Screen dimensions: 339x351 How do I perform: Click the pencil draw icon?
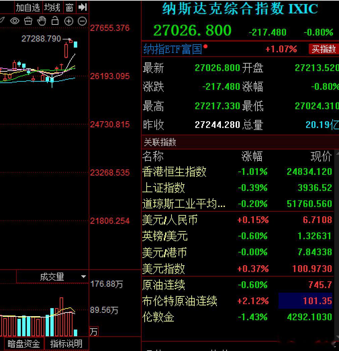tap(2, 20)
